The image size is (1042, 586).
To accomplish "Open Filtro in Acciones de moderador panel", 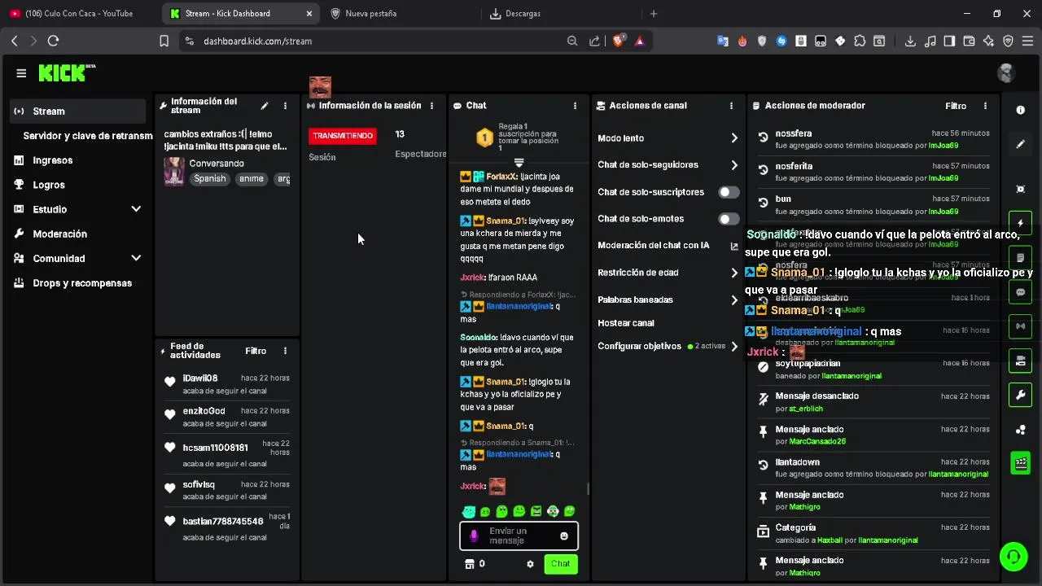I will [x=956, y=106].
